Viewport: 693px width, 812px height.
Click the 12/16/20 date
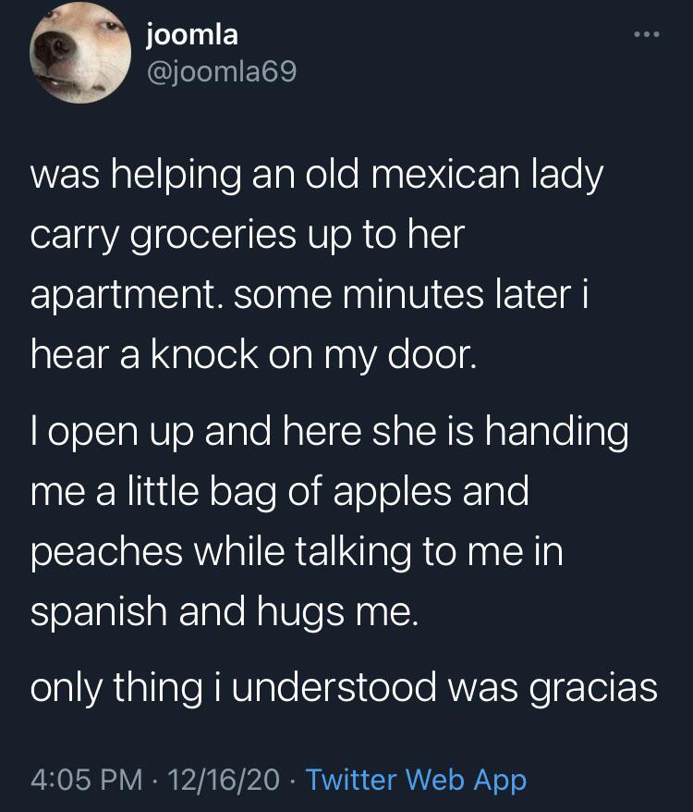228,779
